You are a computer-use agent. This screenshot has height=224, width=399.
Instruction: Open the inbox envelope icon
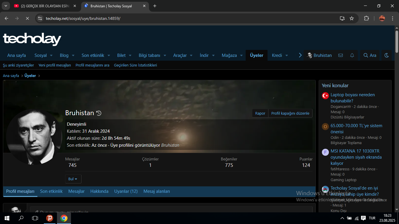click(x=341, y=55)
